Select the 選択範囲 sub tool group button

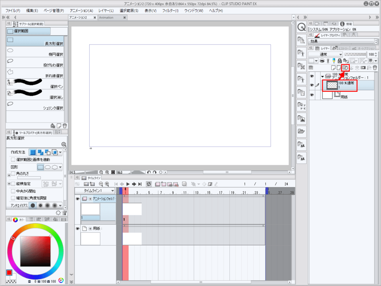(x=29, y=31)
